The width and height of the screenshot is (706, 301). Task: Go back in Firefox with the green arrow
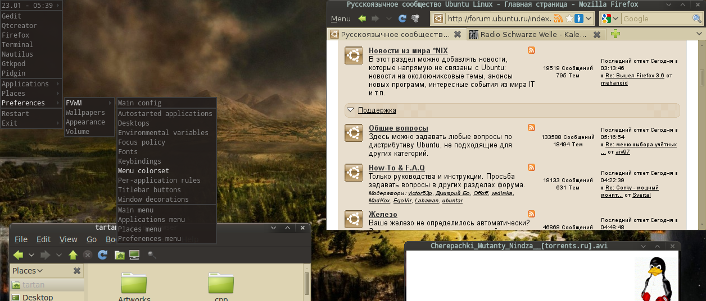(363, 18)
